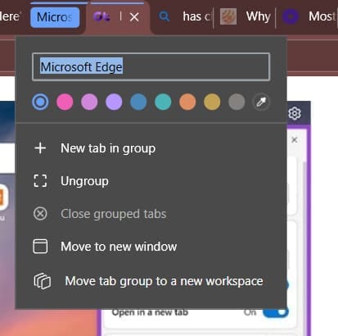
Task: Pick the gray group color swatch
Action: pyautogui.click(x=237, y=102)
